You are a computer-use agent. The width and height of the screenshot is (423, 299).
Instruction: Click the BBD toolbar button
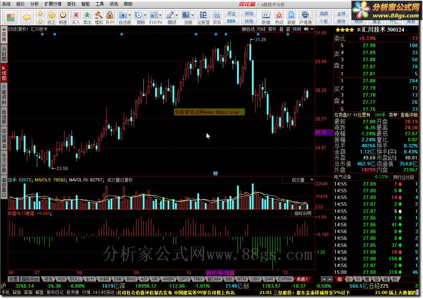click(x=231, y=21)
